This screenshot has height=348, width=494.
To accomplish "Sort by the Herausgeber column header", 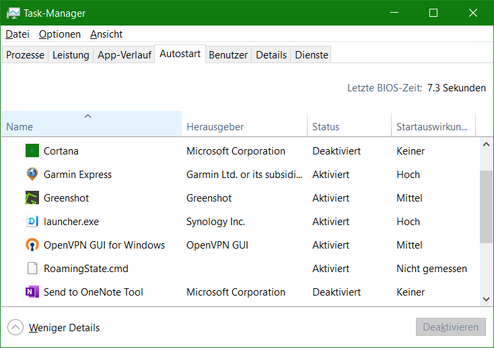I will pyautogui.click(x=244, y=124).
